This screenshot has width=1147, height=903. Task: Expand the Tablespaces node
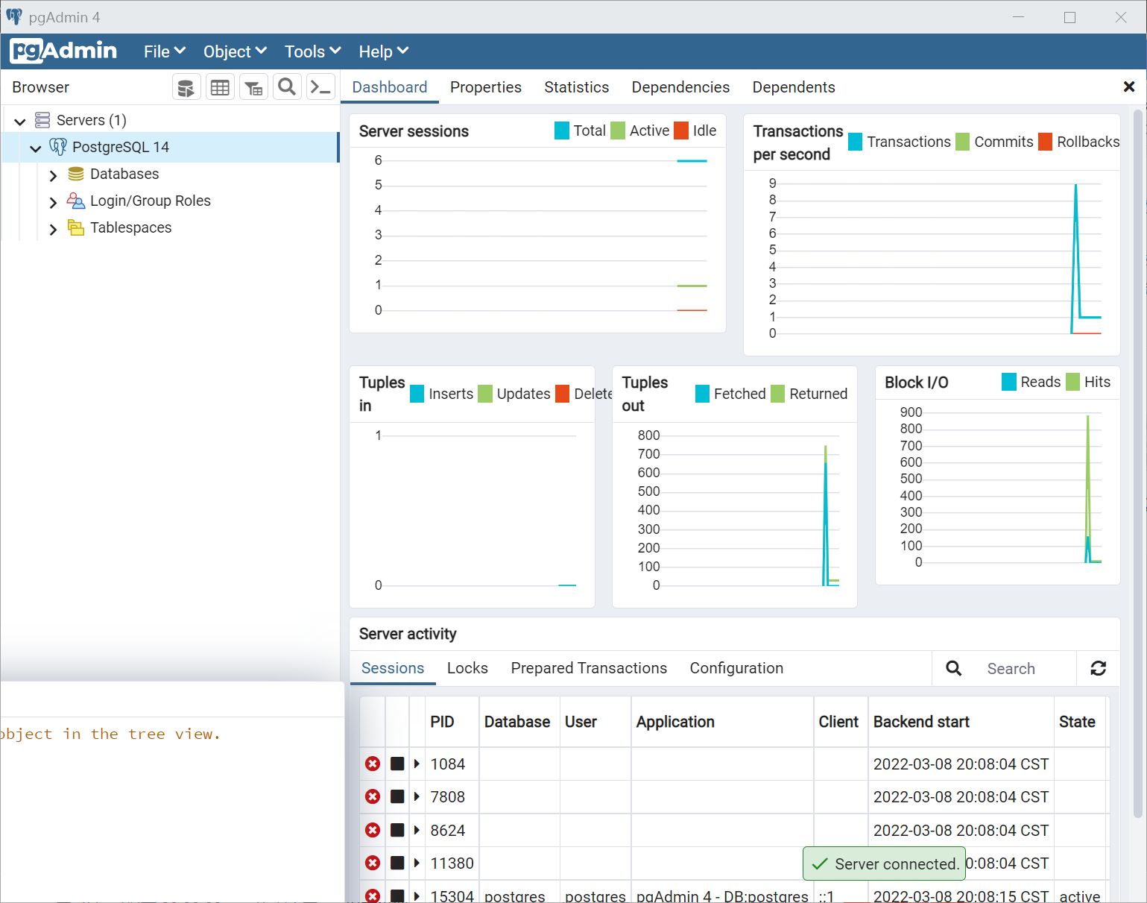53,229
